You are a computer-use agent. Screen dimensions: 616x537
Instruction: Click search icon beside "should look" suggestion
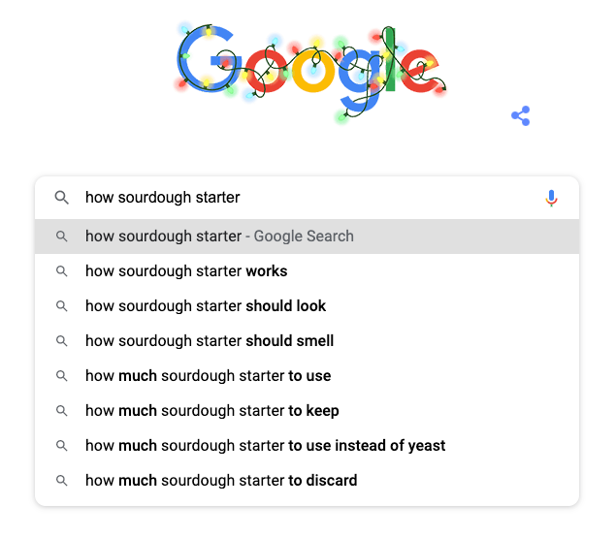pos(61,306)
